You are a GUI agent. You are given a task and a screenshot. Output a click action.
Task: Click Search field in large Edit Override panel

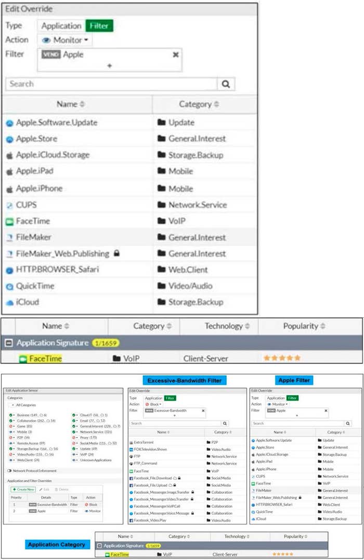pyautogui.click(x=111, y=84)
